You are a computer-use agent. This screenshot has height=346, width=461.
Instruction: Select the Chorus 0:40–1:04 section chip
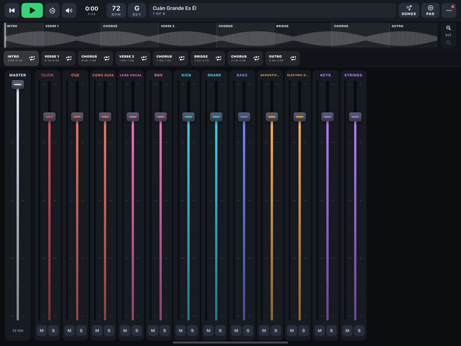click(x=95, y=58)
